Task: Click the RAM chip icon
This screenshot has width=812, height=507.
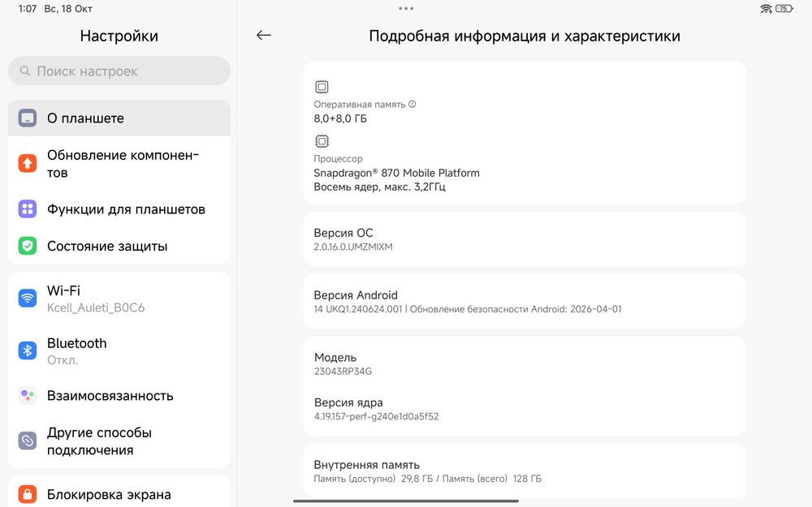Action: [x=322, y=87]
